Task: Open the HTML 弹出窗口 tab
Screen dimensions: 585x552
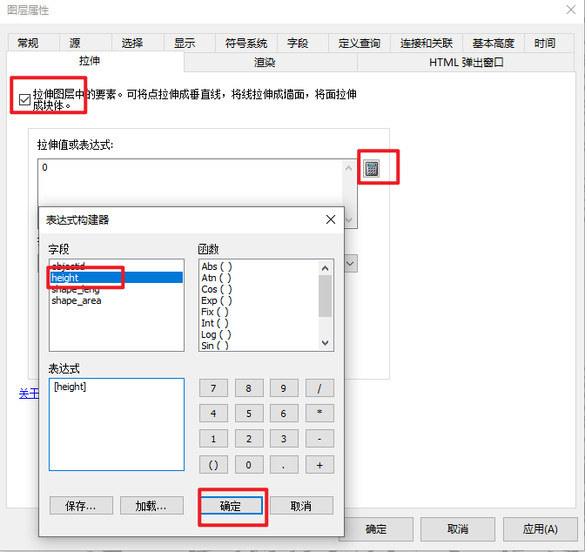Action: coord(466,63)
